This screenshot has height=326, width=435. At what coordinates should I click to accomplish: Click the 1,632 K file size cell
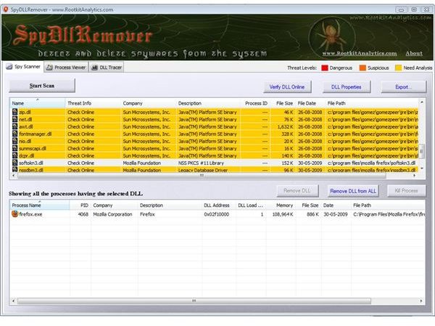click(285, 126)
